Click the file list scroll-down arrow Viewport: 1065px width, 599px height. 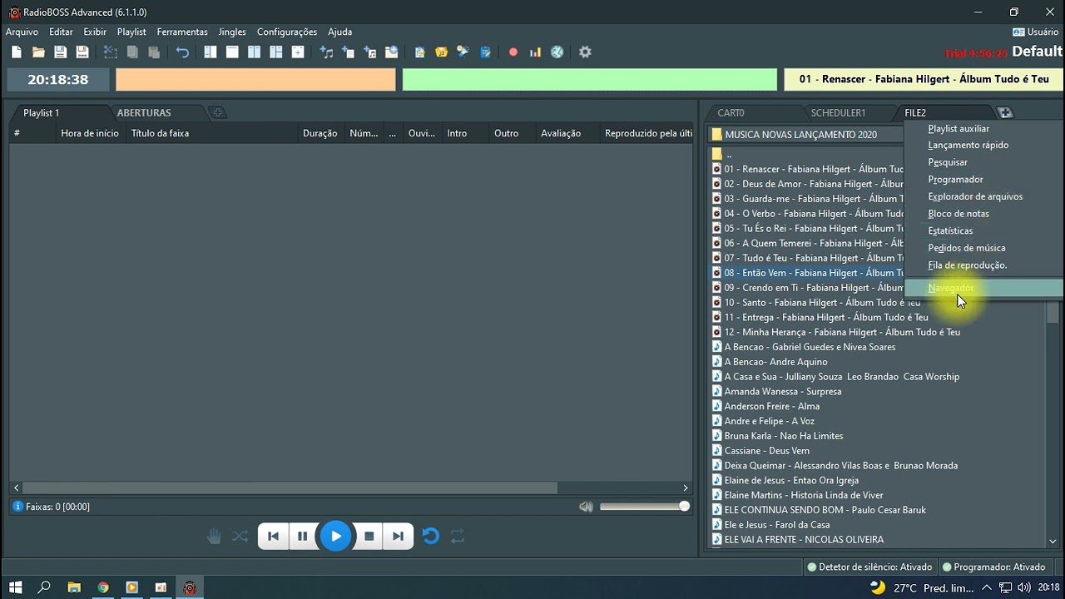(1053, 541)
